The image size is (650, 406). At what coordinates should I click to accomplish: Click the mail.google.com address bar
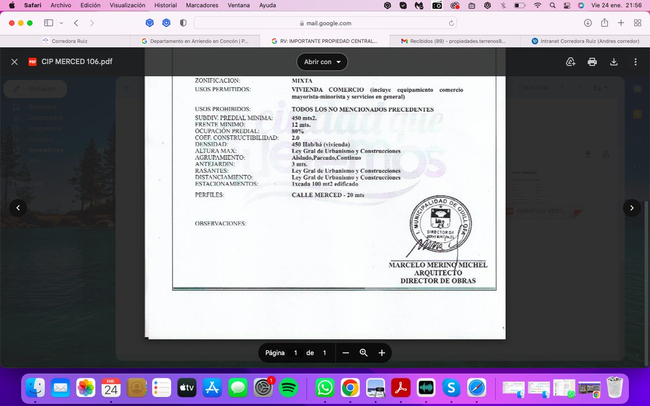325,23
